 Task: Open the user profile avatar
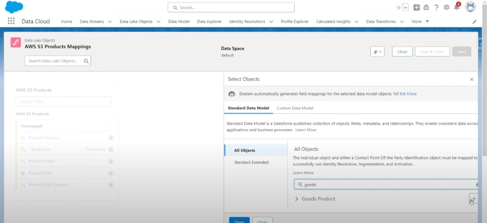point(470,7)
